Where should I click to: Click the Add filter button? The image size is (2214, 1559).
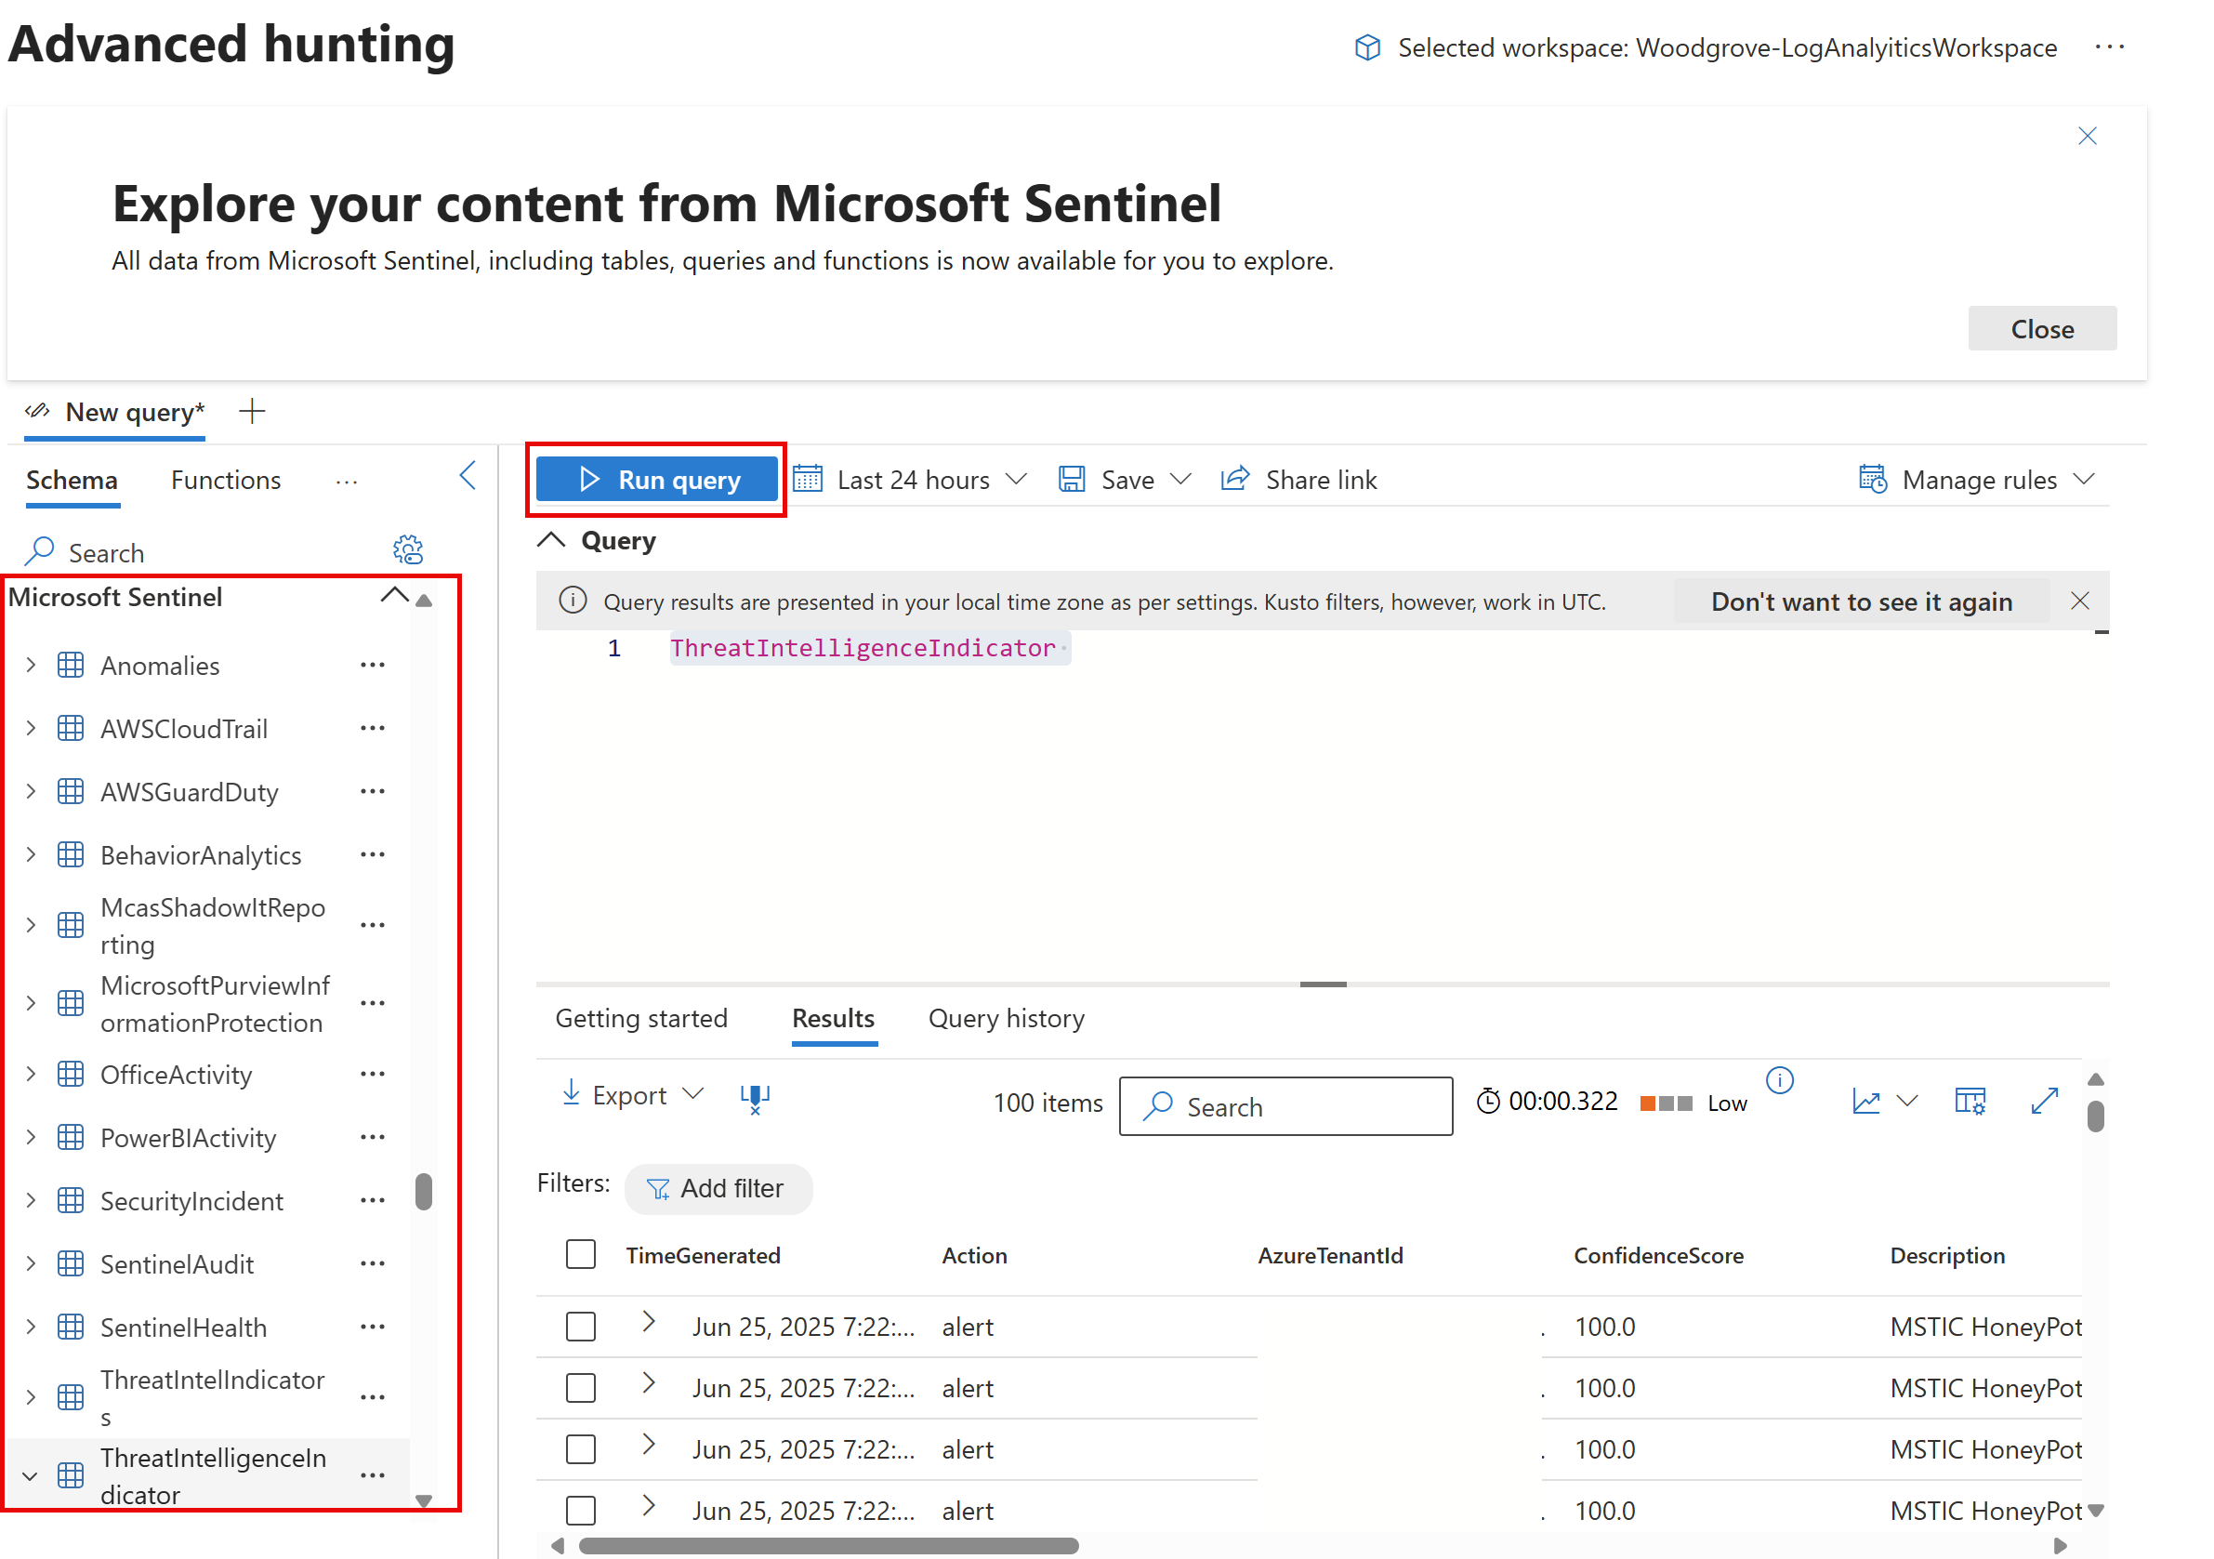[x=718, y=1189]
